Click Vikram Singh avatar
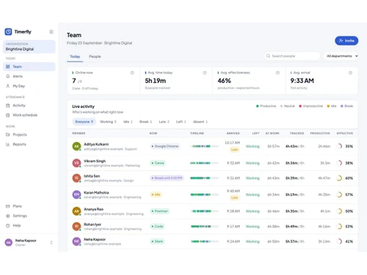367x275 pixels. 76,163
